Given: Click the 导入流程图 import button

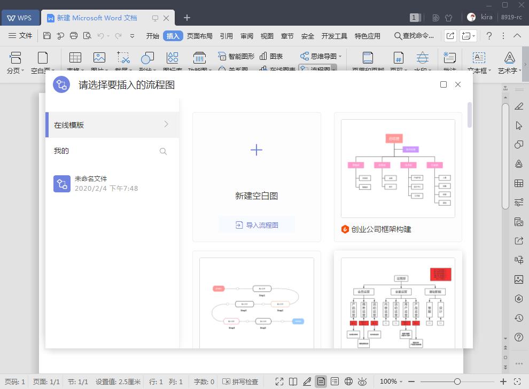Looking at the screenshot, I should pos(256,224).
